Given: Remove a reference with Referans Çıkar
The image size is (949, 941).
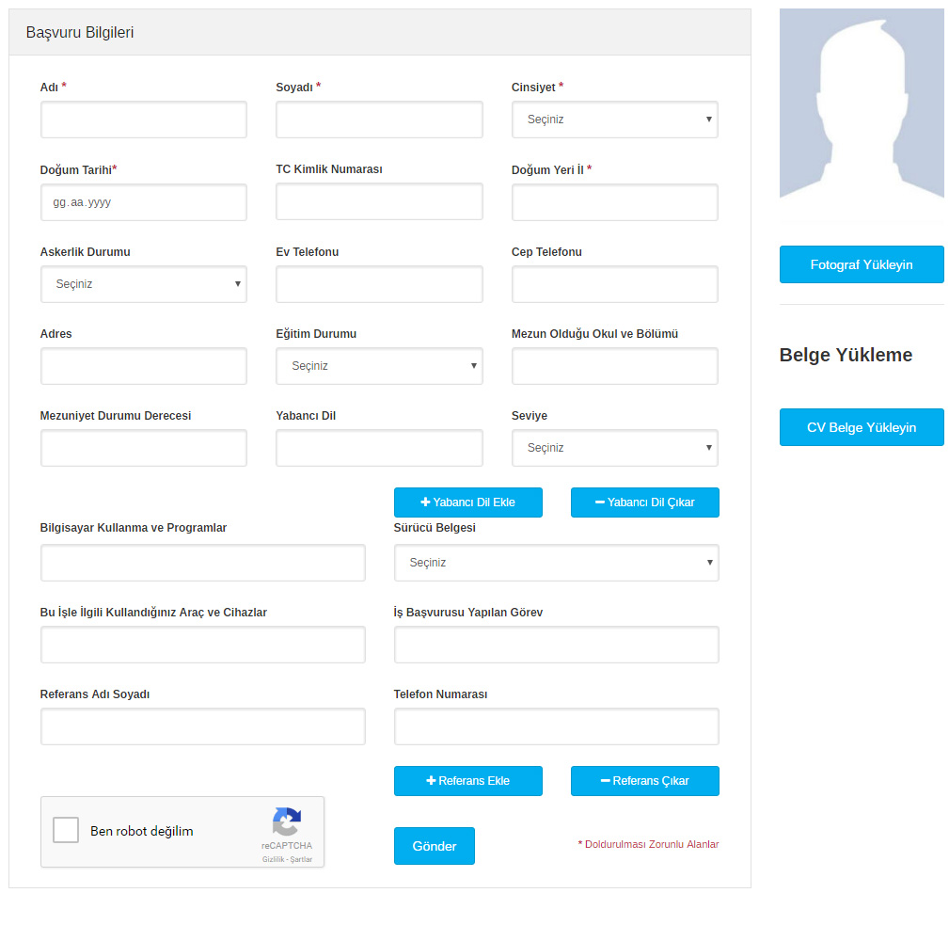Looking at the screenshot, I should pyautogui.click(x=644, y=781).
